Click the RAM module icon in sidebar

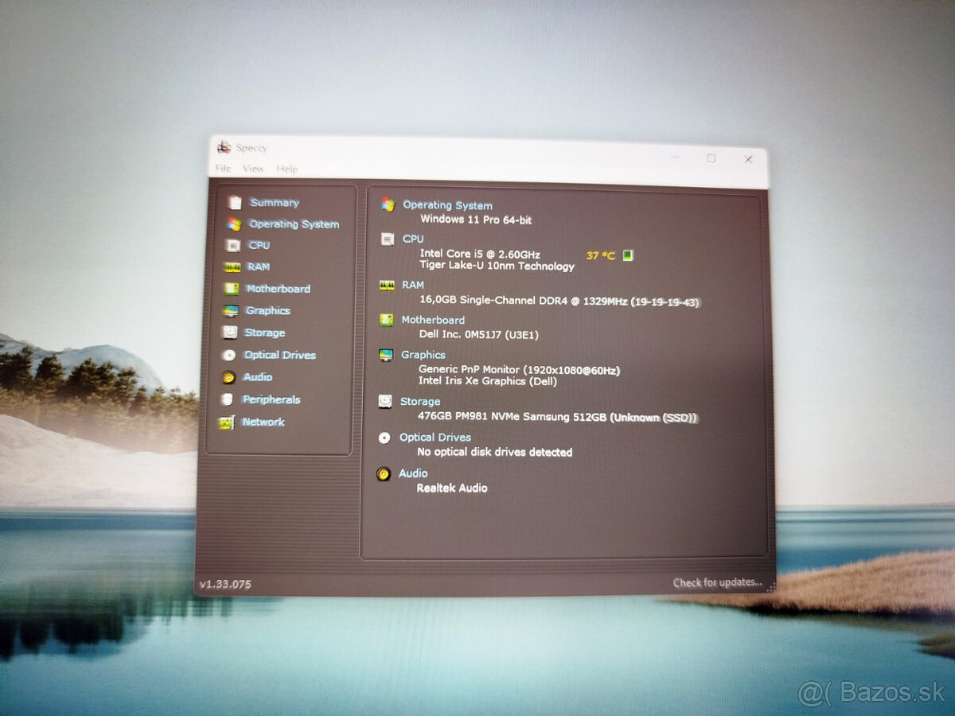(x=233, y=267)
